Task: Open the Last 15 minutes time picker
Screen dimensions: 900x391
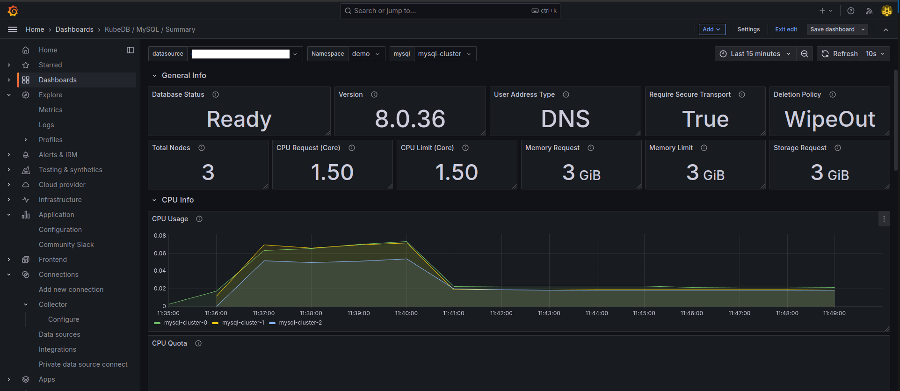Action: [x=755, y=54]
